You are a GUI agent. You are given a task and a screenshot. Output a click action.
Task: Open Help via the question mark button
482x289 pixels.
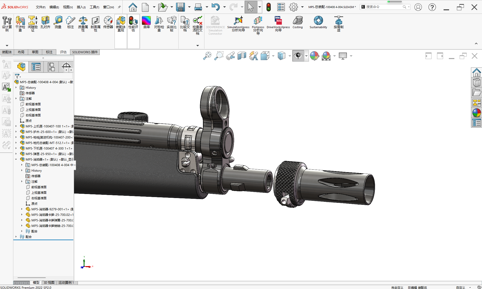click(432, 7)
